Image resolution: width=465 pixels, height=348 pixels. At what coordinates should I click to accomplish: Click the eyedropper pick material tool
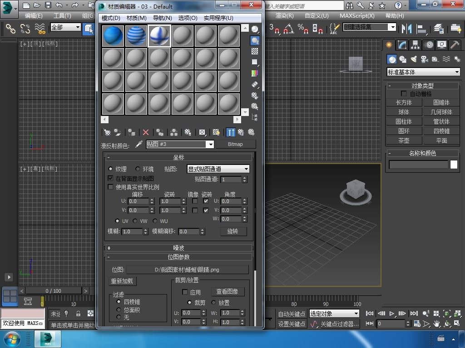click(139, 144)
